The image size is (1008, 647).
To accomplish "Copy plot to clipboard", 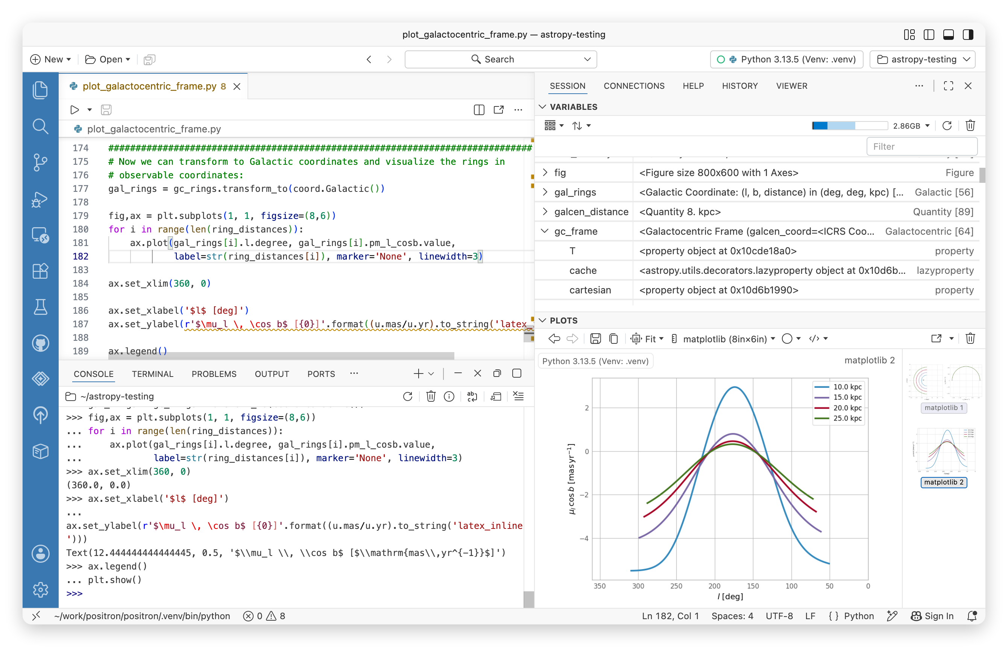I will (x=613, y=339).
